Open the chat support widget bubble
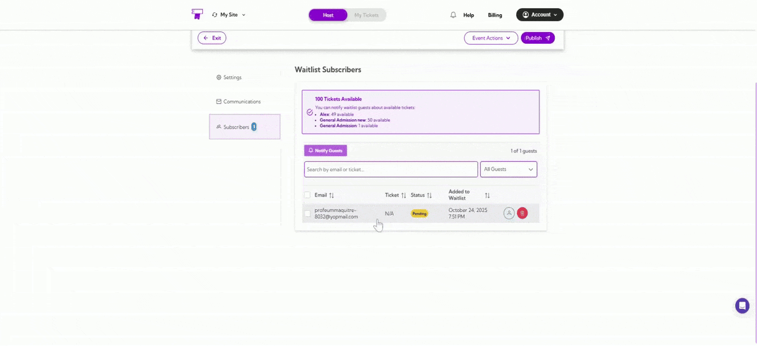 click(x=742, y=305)
